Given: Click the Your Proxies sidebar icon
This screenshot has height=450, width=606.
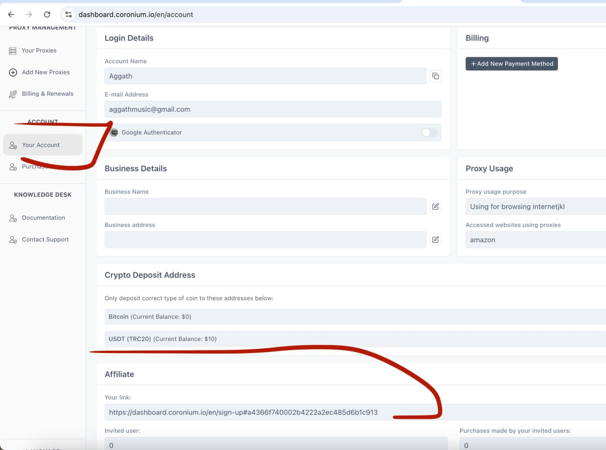Looking at the screenshot, I should 13,51.
